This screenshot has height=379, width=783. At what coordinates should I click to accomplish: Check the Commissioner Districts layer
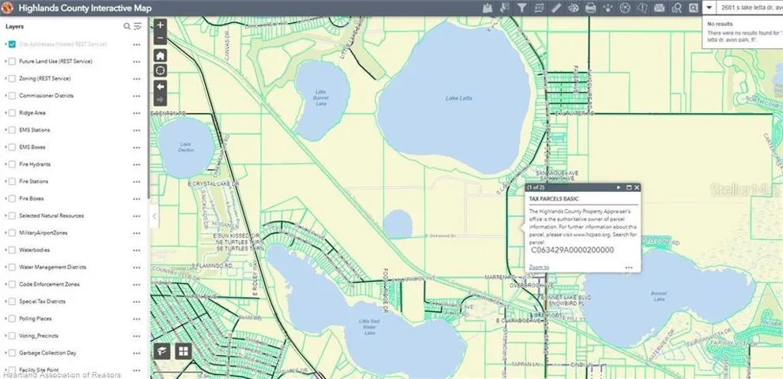[13, 96]
